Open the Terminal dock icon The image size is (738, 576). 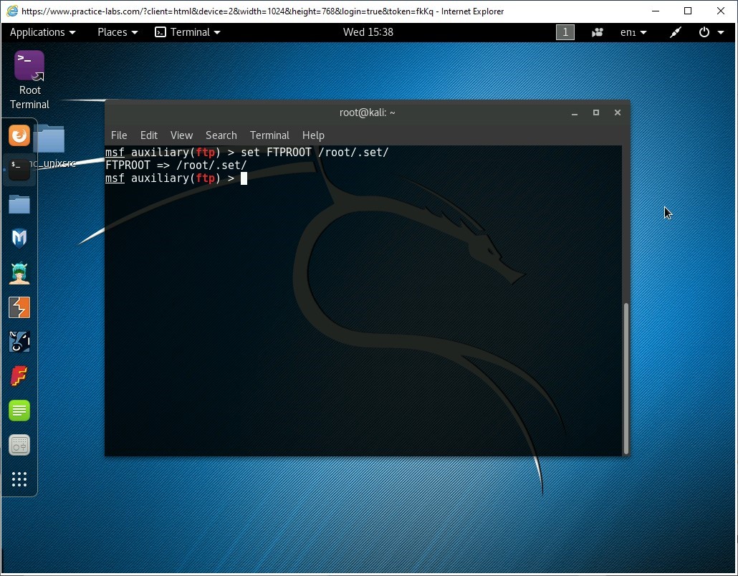(x=19, y=169)
